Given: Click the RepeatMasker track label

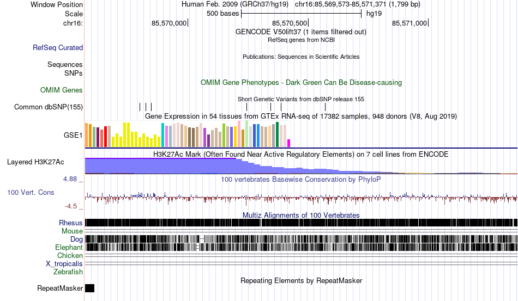Looking at the screenshot, I should tap(60, 288).
